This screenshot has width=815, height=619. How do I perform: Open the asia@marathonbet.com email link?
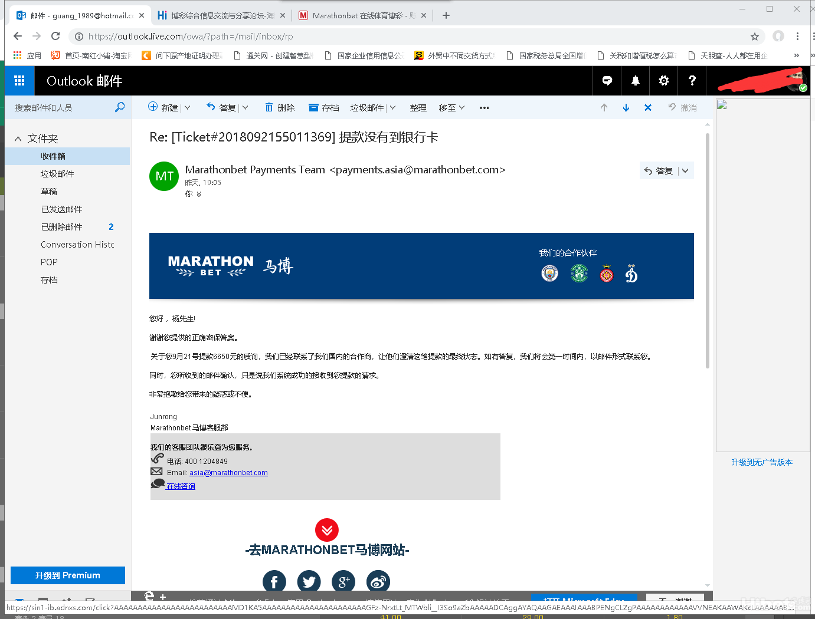(228, 473)
